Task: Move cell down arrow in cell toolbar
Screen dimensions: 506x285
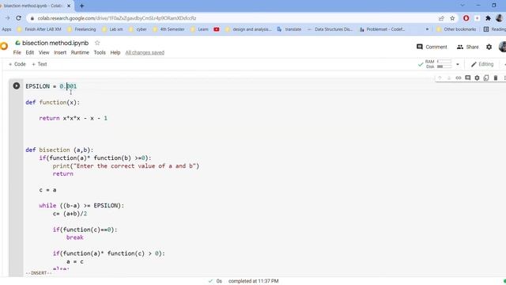Action: click(x=449, y=78)
